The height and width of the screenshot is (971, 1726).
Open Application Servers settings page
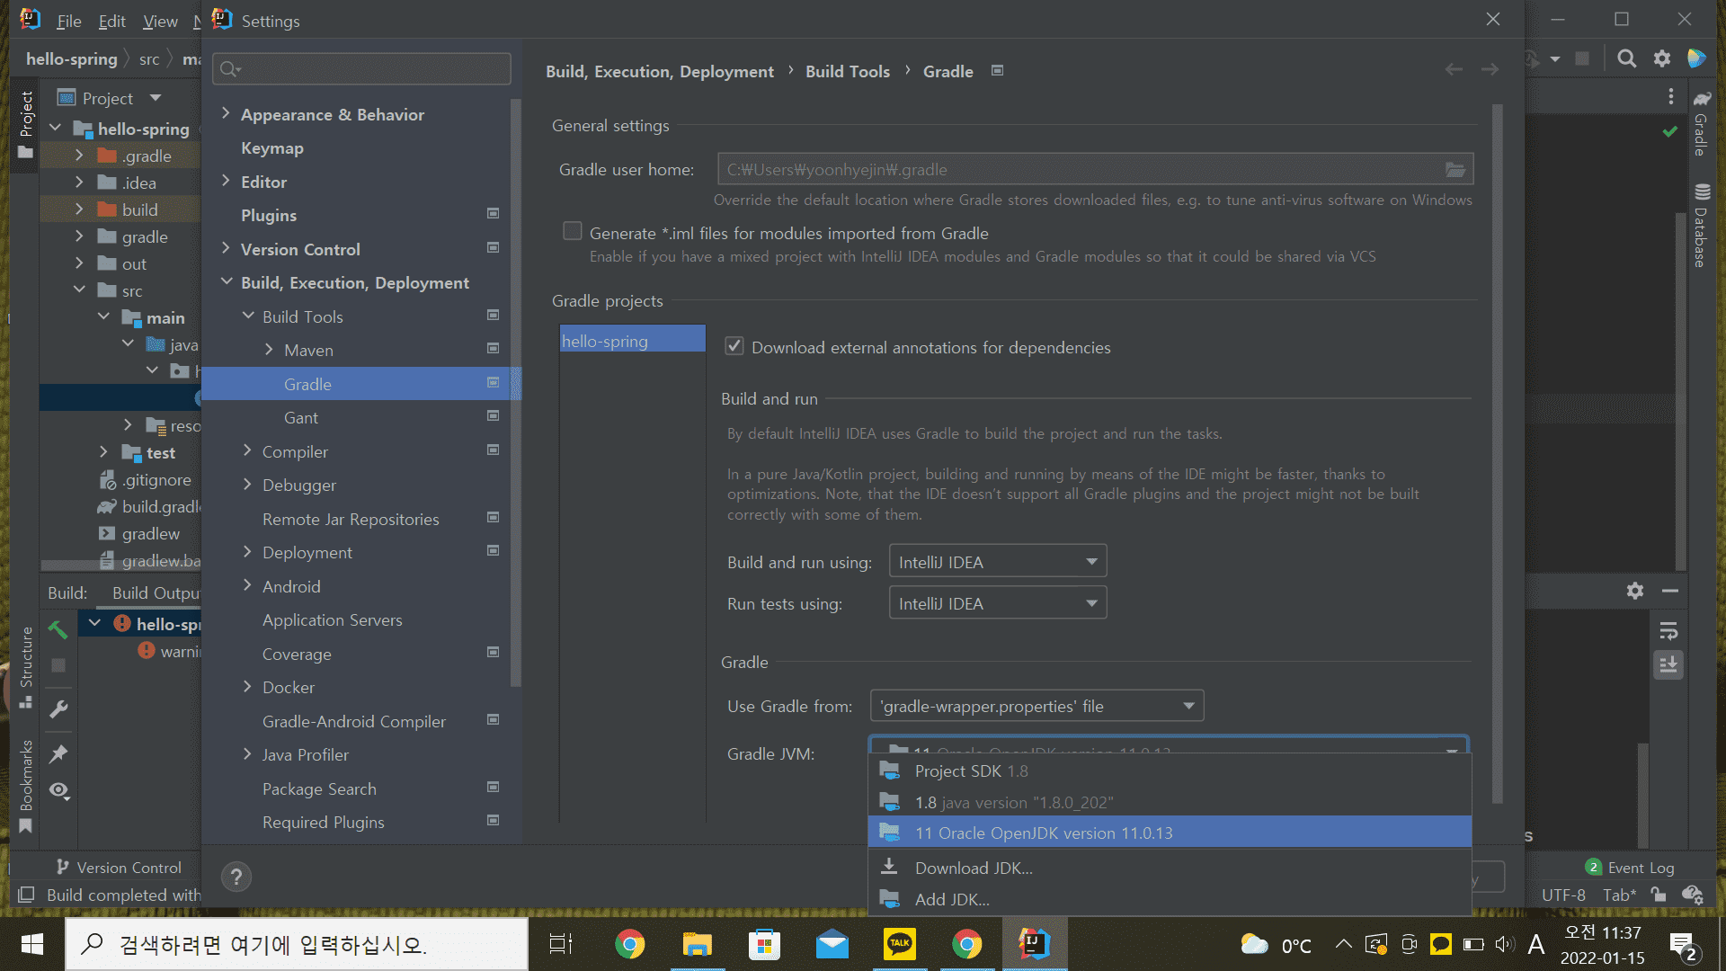pyautogui.click(x=332, y=619)
